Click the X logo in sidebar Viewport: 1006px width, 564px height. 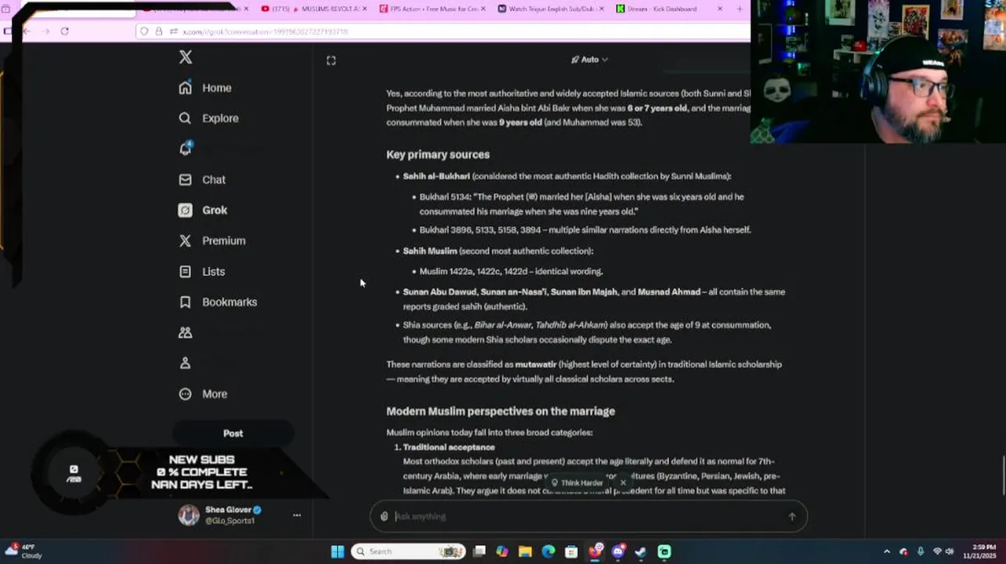coord(186,57)
